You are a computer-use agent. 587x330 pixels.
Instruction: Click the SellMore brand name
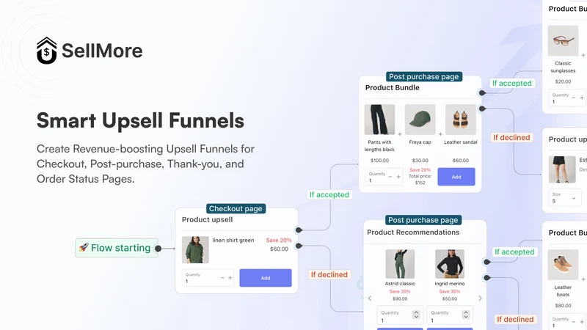click(102, 51)
